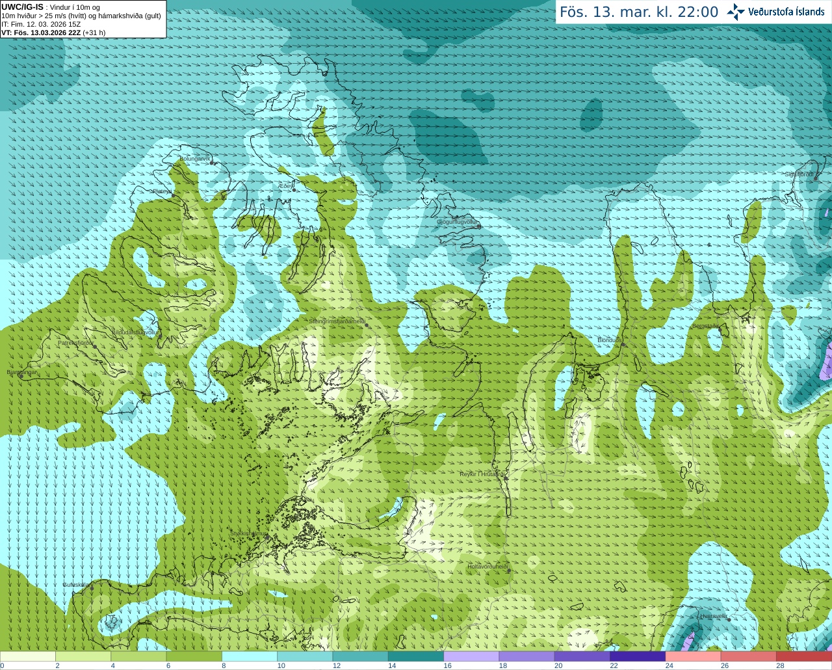Click the Æðey station marker
This screenshot has width=832, height=670.
pyautogui.click(x=294, y=189)
